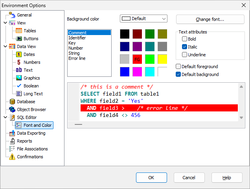Select Identifier in the element list

(77, 38)
